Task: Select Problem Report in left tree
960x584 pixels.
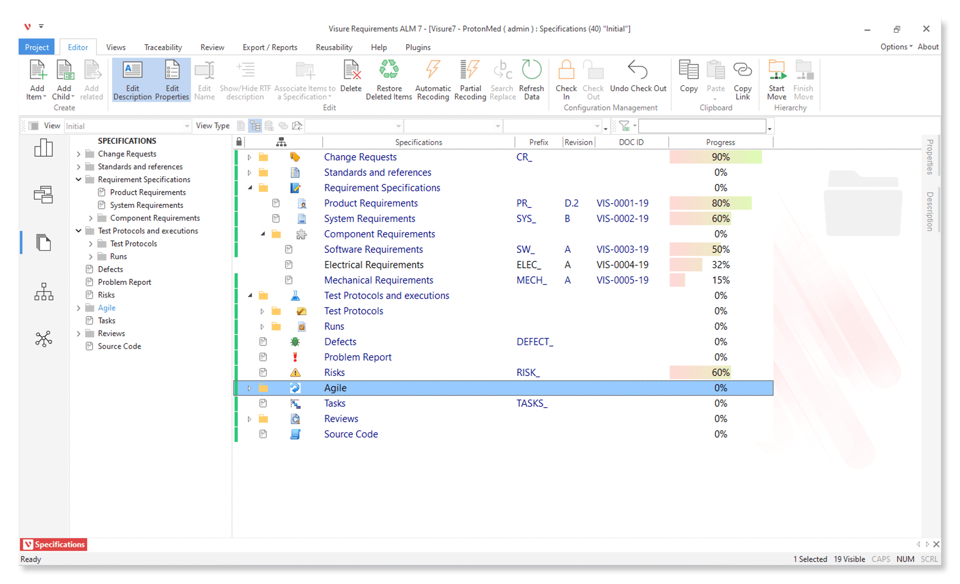Action: tap(124, 282)
